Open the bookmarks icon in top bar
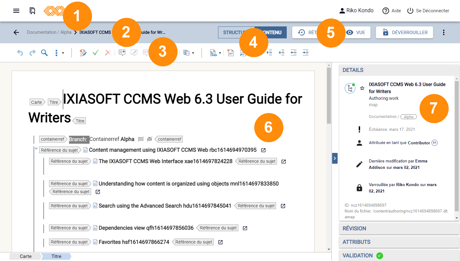The height and width of the screenshot is (261, 460). [32, 11]
